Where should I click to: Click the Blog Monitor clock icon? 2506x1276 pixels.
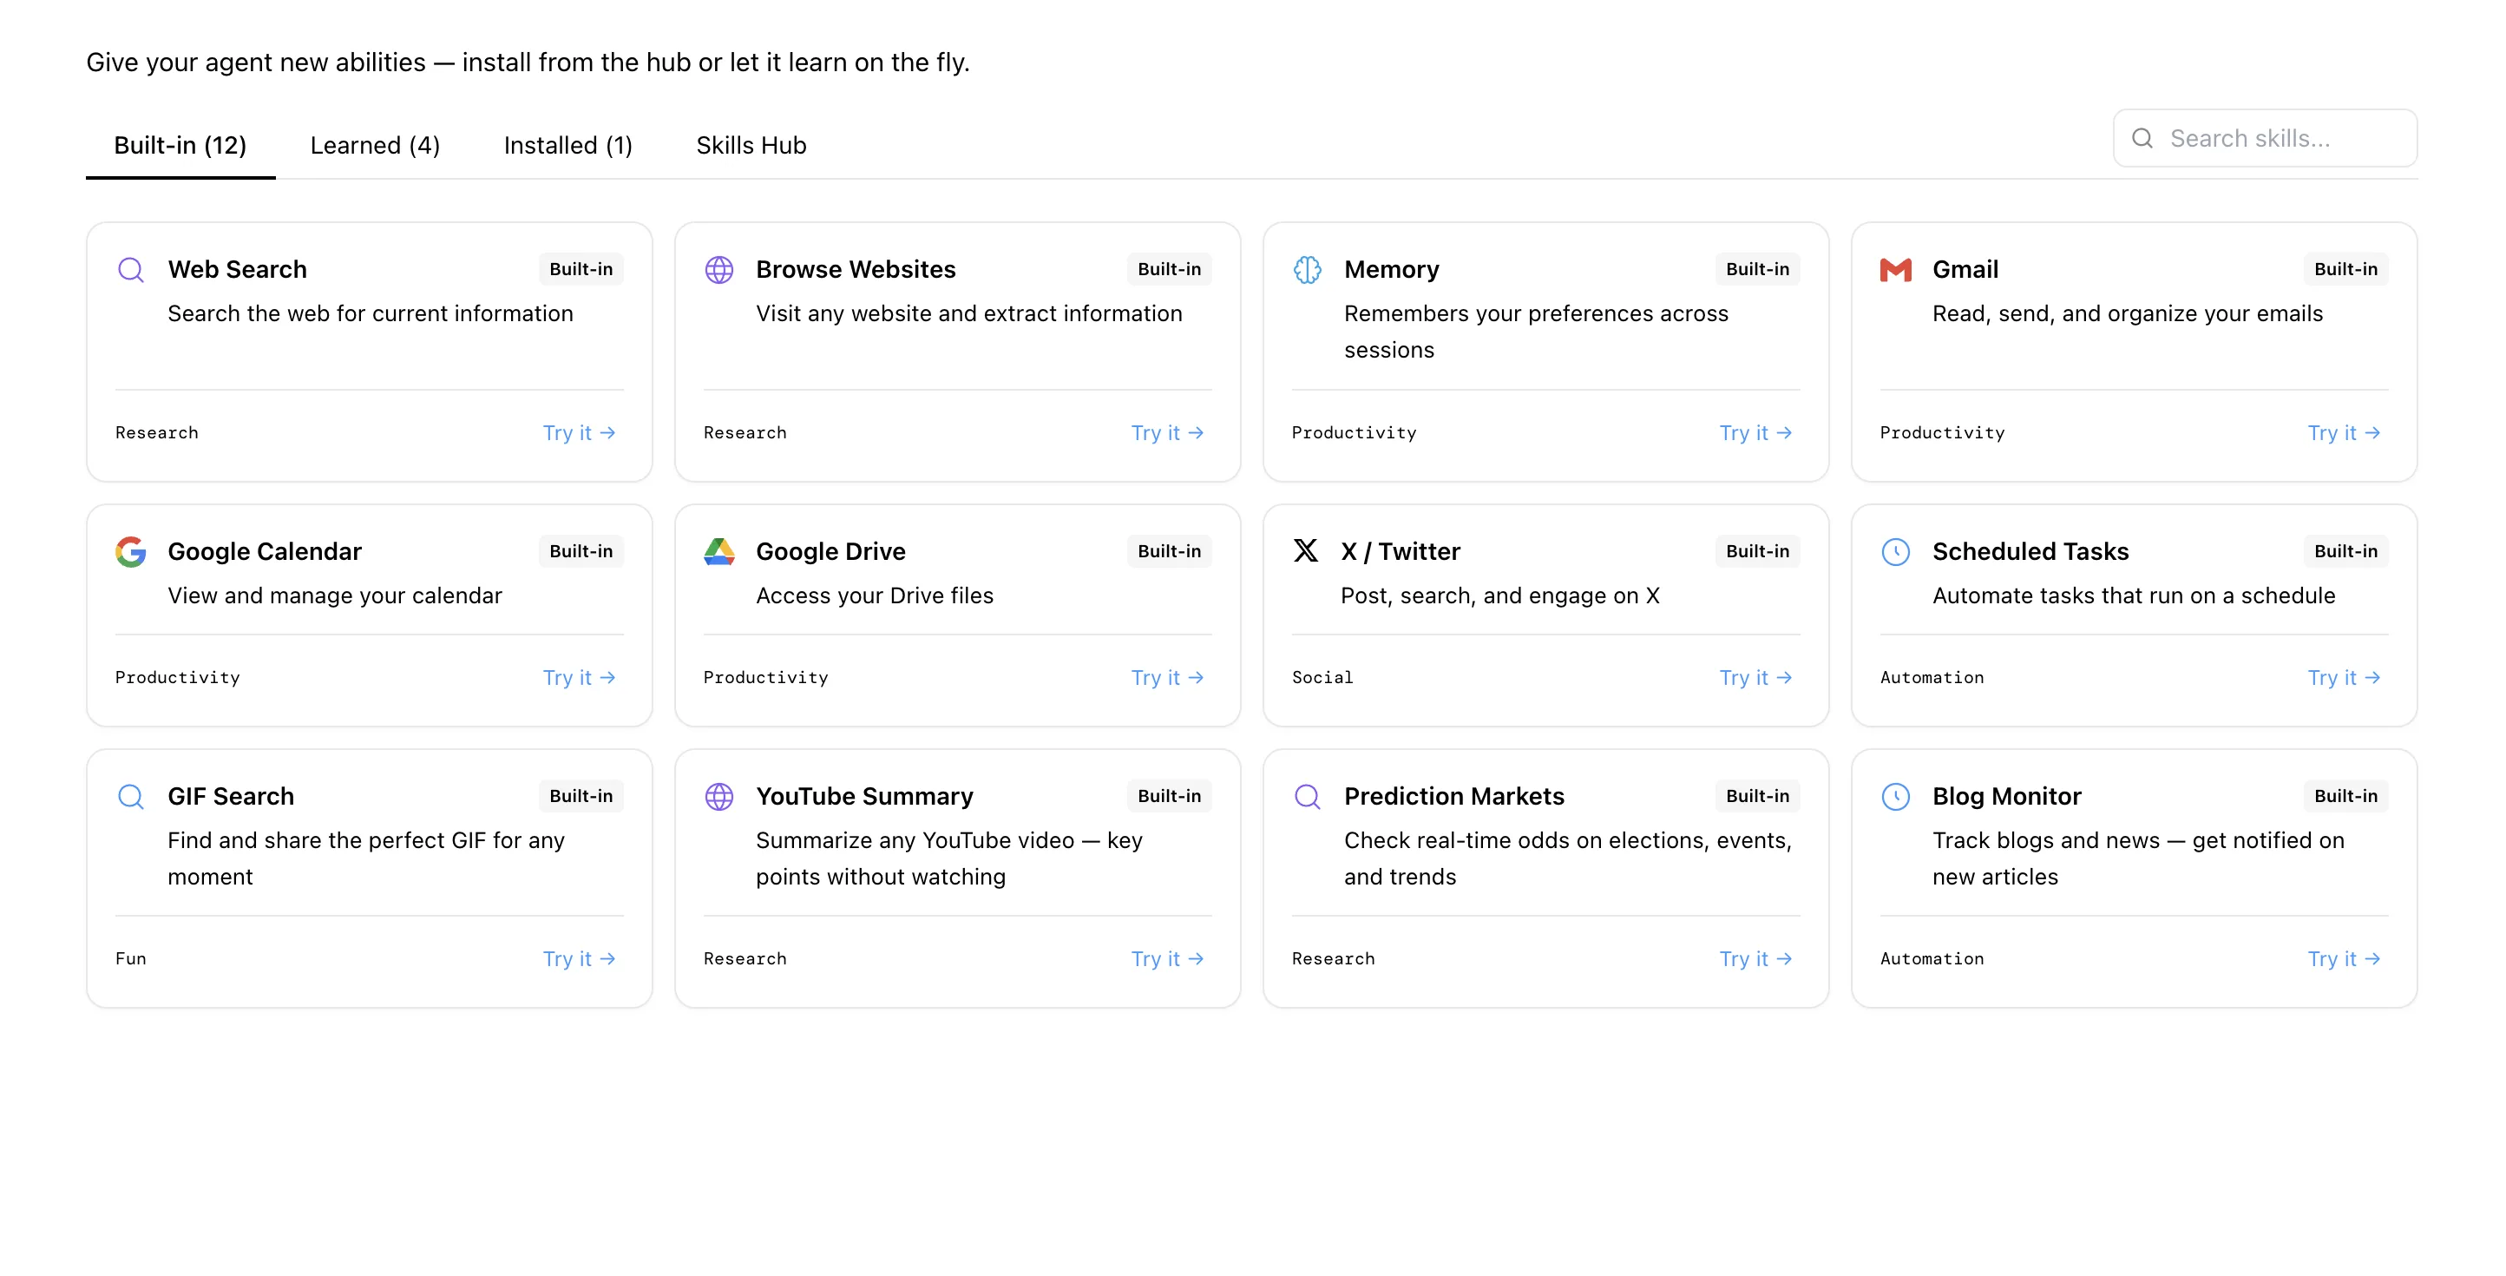(1895, 796)
